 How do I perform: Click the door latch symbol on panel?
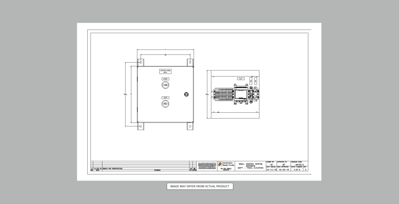click(186, 94)
